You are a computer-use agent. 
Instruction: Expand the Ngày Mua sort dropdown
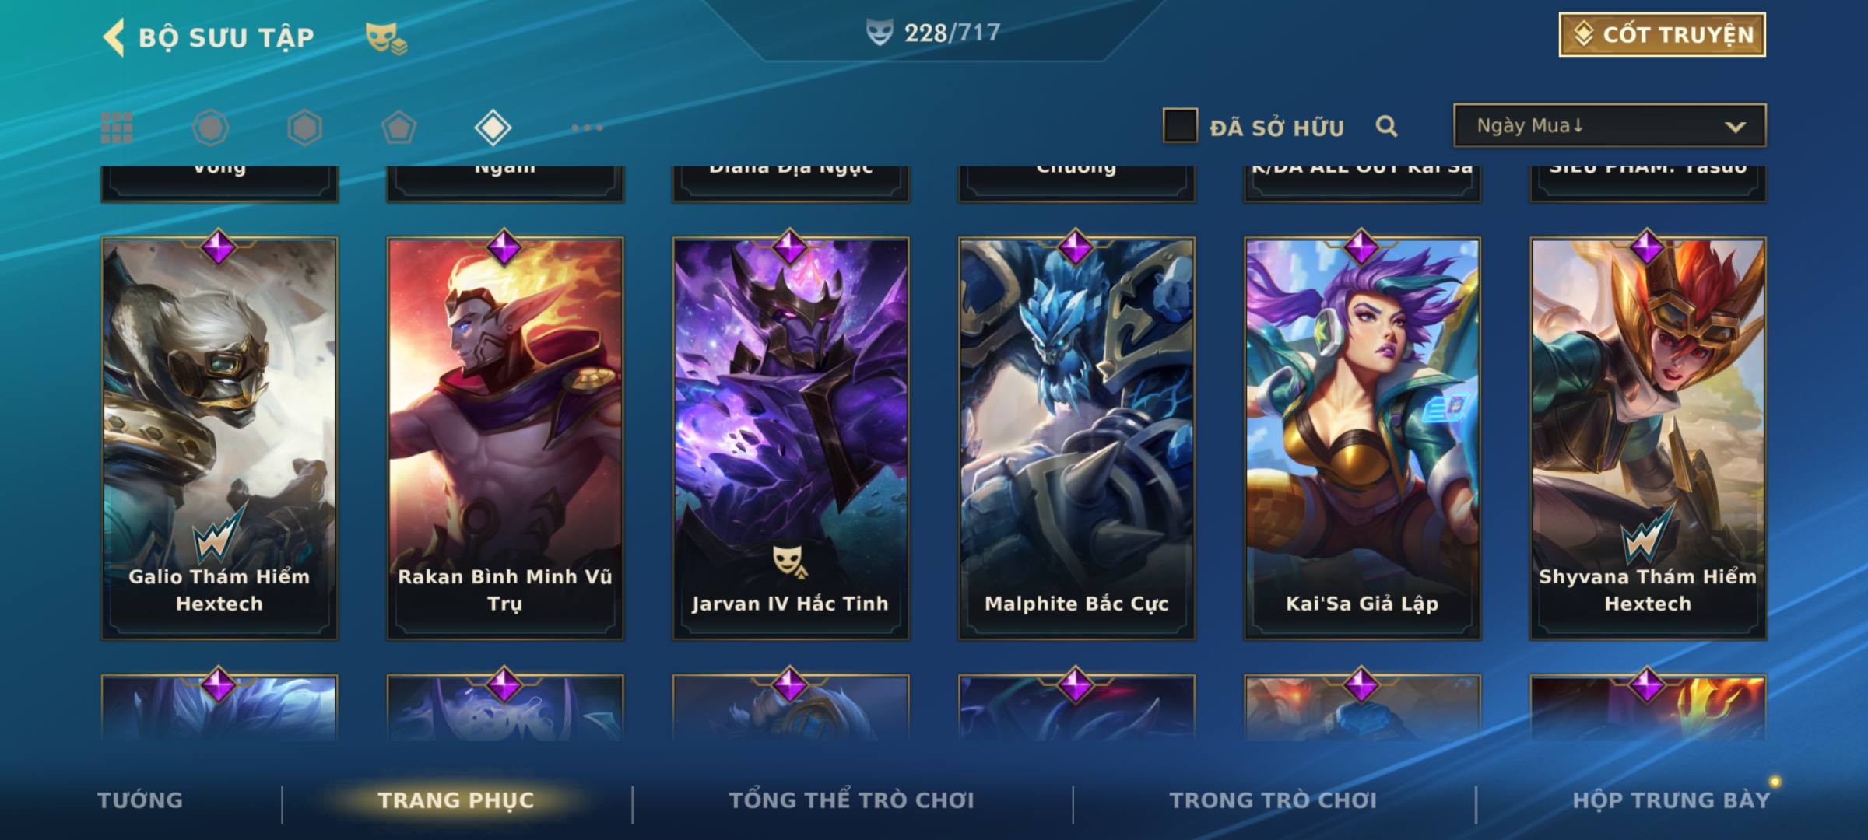[x=1610, y=125]
